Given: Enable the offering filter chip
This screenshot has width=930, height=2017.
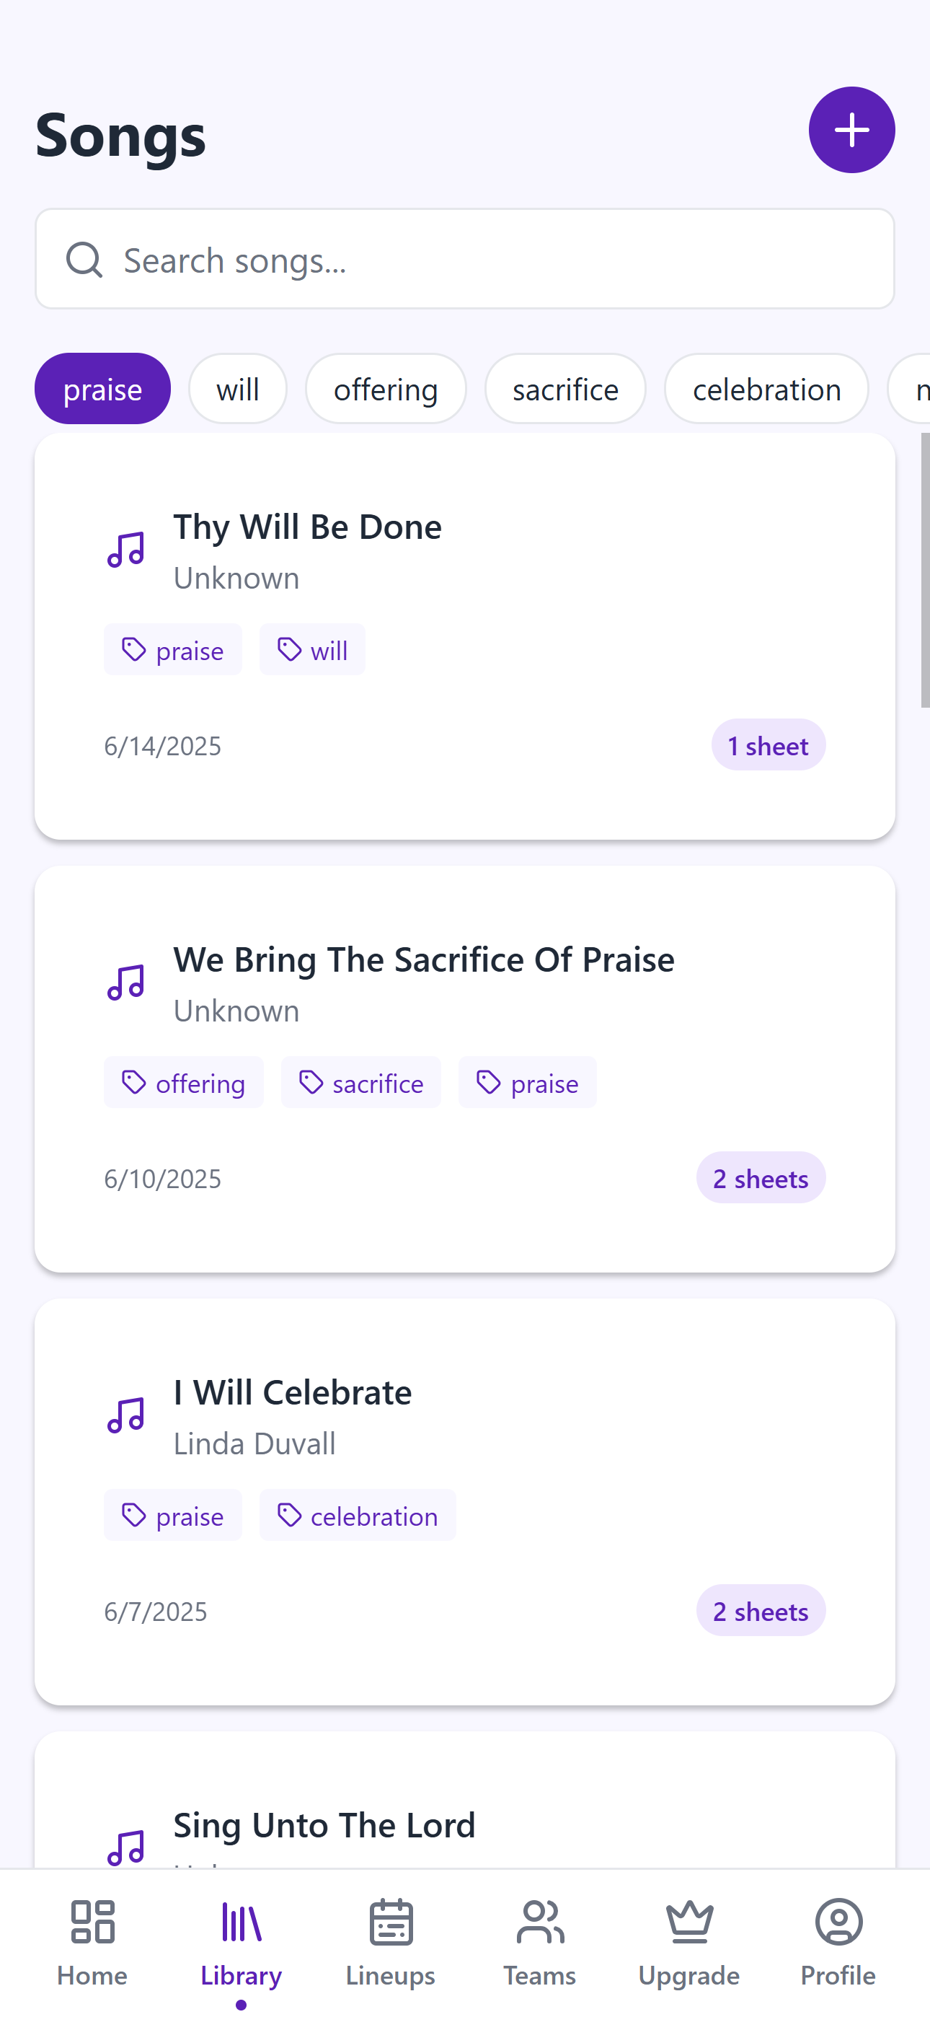Looking at the screenshot, I should [386, 389].
